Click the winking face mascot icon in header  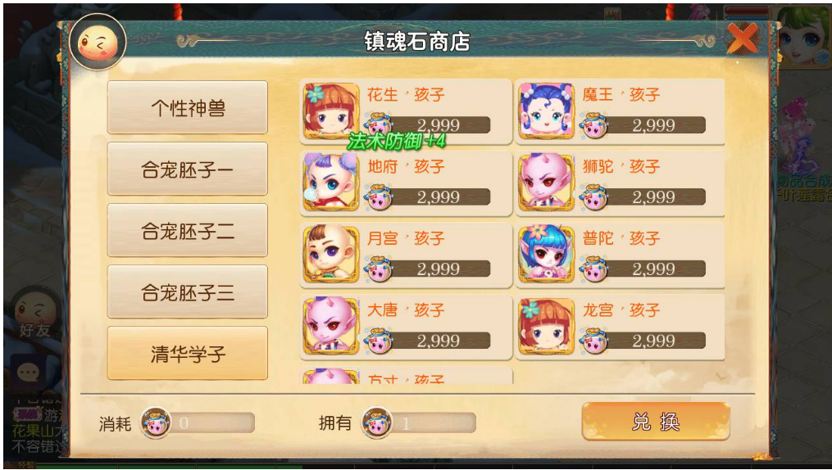[98, 43]
